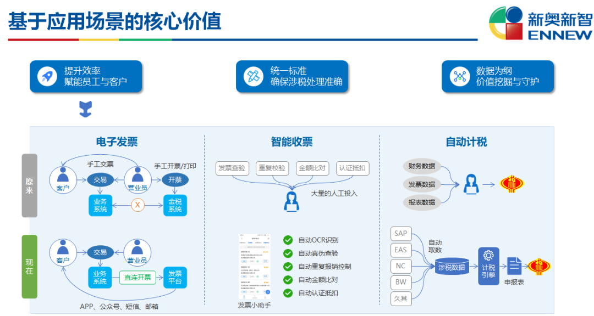Image resolution: width=594 pixels, height=316 pixels.
Task: Click the green checkmark next to 自动真伪查验
Action: [288, 253]
